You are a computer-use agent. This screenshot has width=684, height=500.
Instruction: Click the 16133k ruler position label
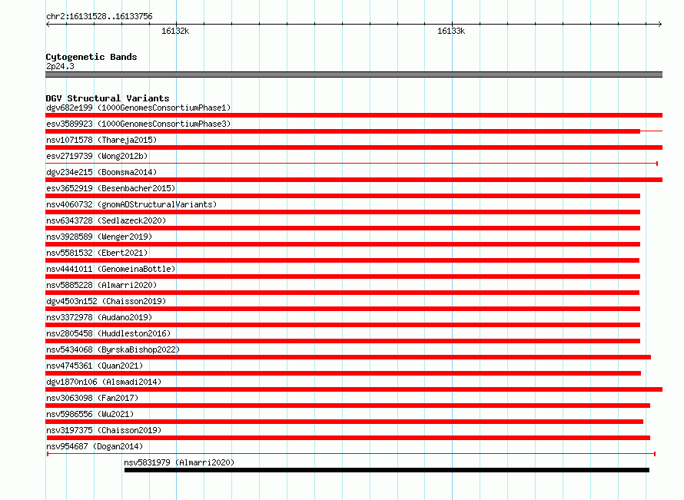click(x=451, y=31)
